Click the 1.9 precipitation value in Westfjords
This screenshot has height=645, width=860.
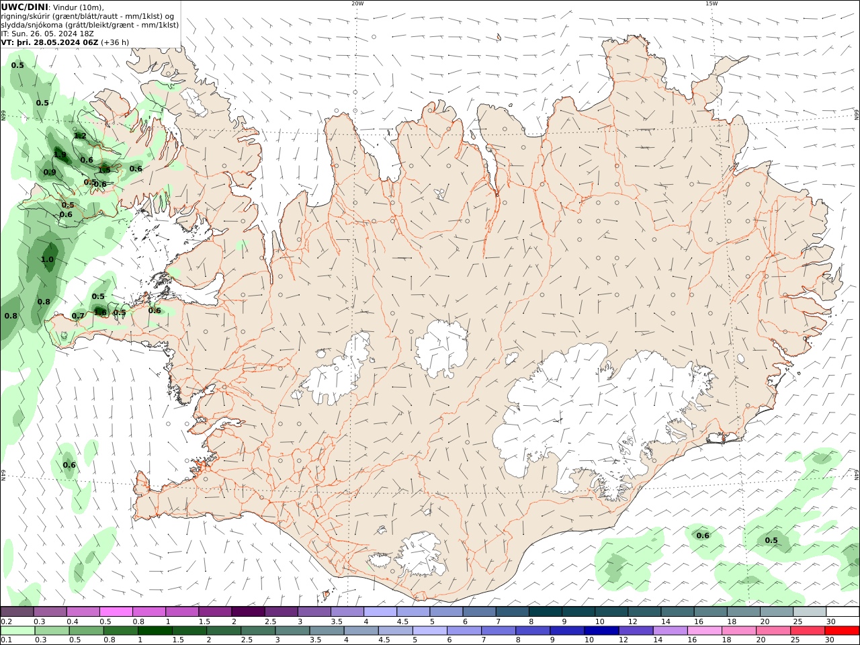[x=60, y=155]
